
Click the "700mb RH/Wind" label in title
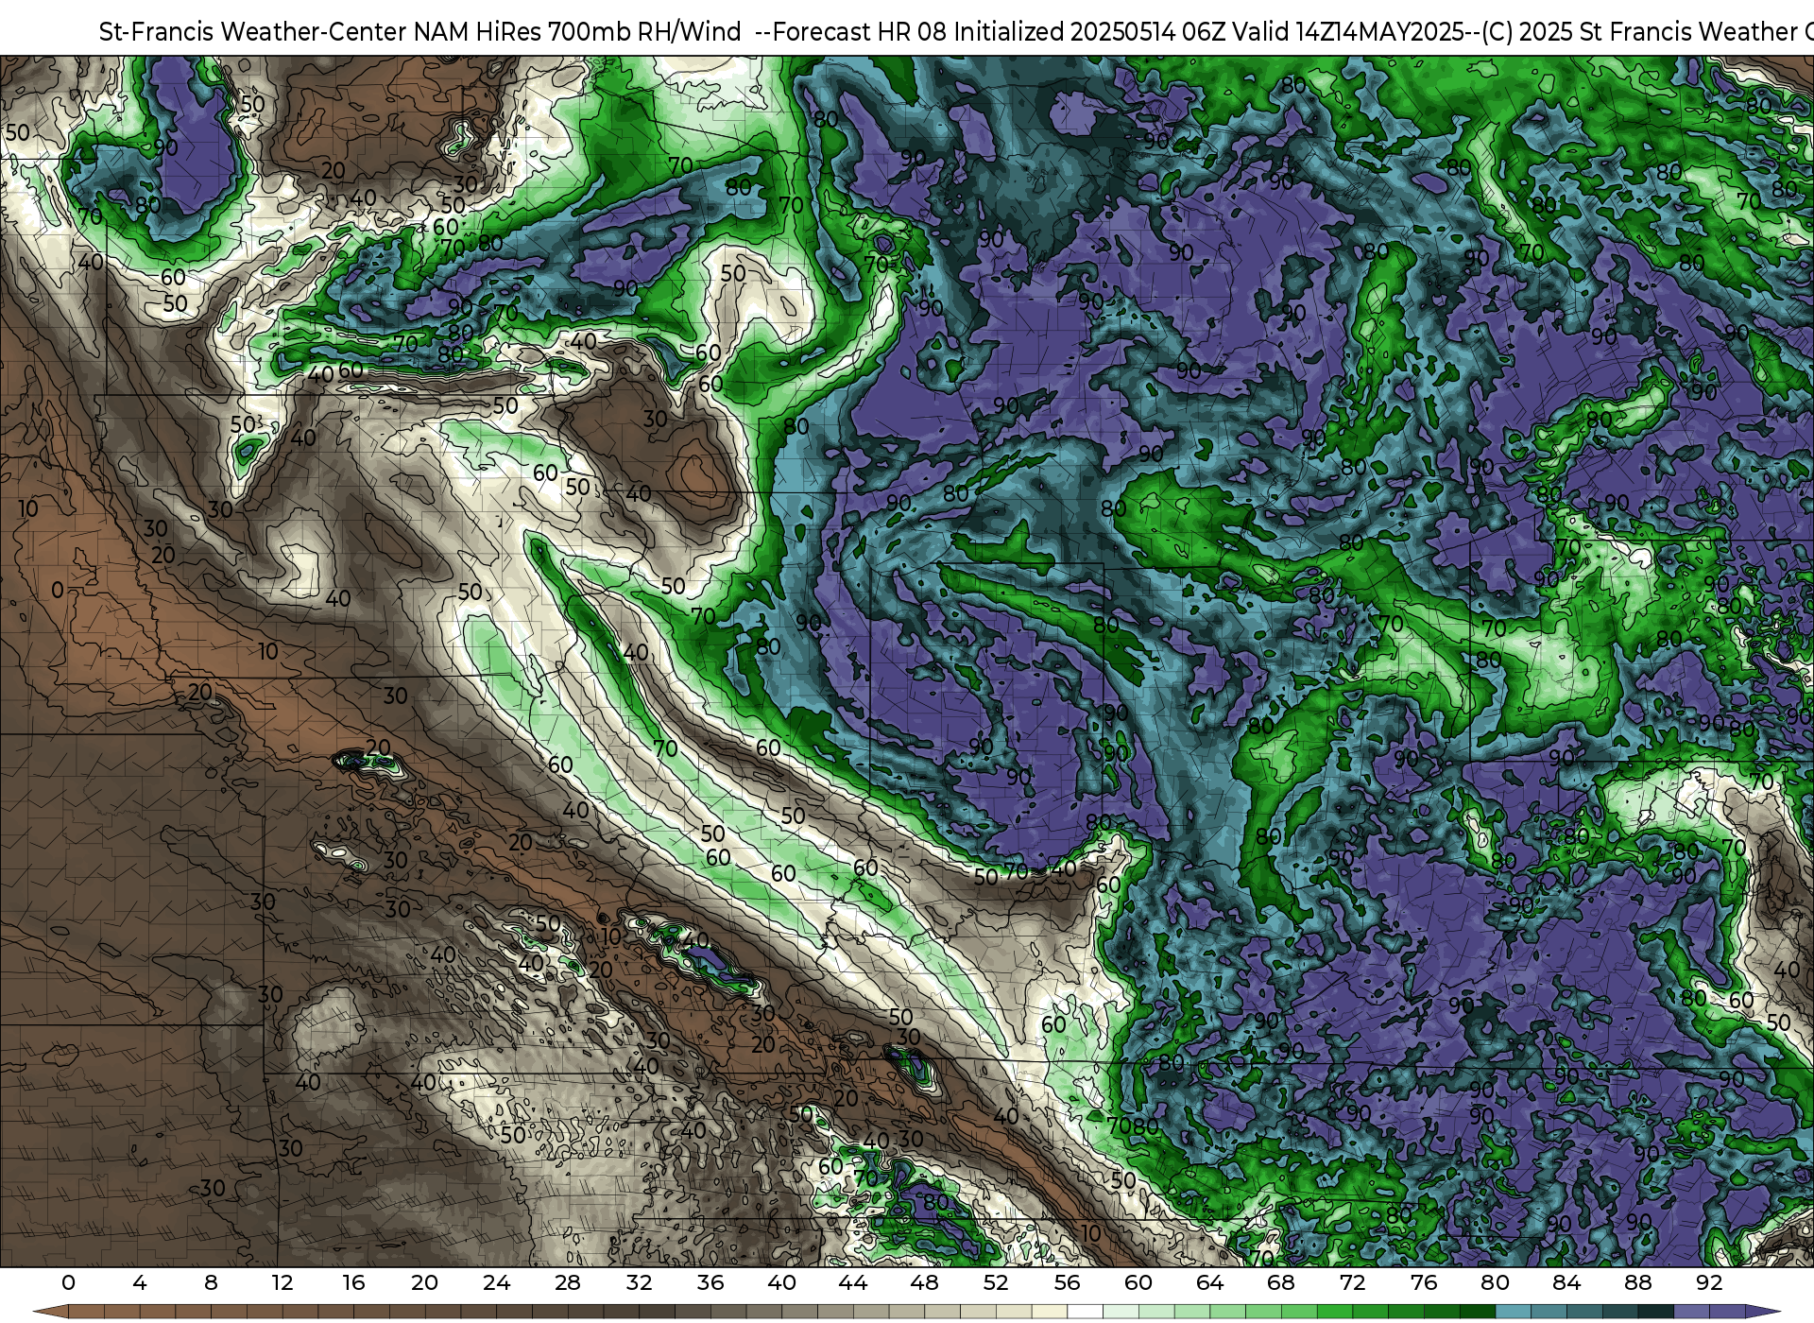644,32
